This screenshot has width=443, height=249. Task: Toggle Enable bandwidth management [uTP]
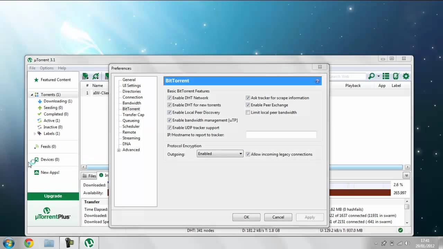pos(169,120)
